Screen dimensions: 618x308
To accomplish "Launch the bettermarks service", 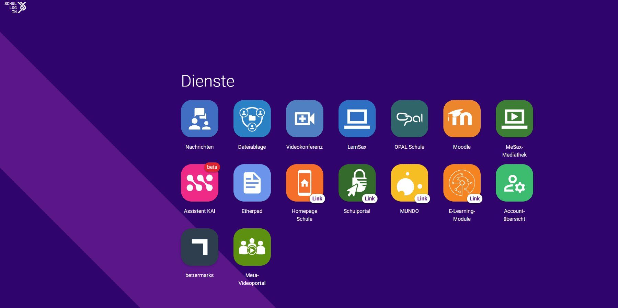I will coord(199,247).
